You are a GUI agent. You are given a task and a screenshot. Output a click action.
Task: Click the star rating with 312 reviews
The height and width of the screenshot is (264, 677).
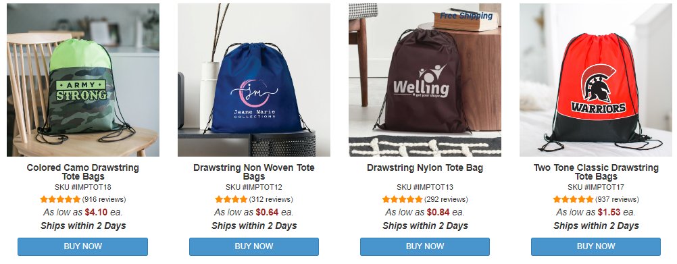(x=231, y=199)
